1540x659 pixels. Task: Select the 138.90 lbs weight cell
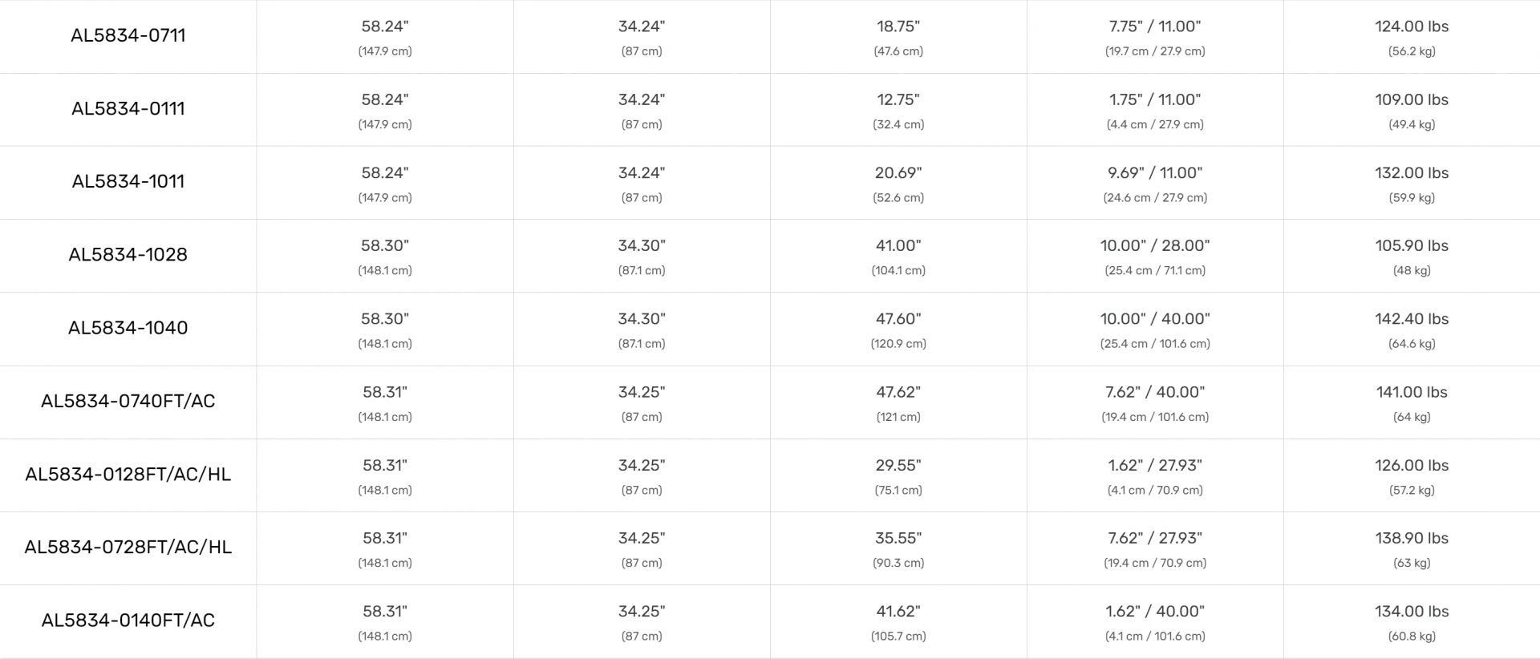pyautogui.click(x=1412, y=539)
